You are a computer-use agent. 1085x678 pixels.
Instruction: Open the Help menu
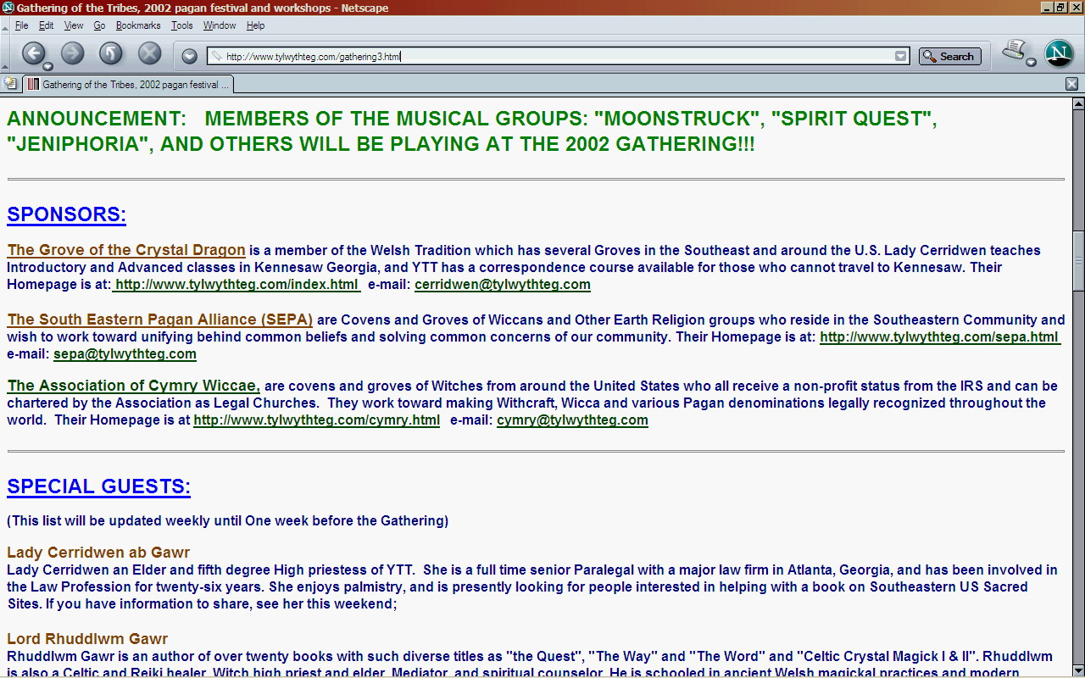[255, 25]
